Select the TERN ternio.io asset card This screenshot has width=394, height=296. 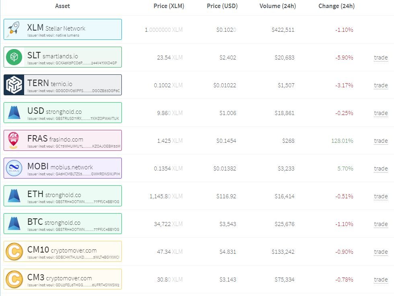pos(63,85)
